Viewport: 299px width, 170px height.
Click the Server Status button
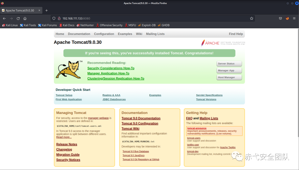coord(229,64)
